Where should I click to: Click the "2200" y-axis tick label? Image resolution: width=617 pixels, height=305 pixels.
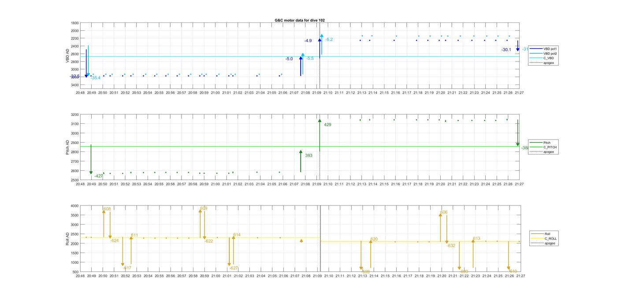[x=75, y=38]
